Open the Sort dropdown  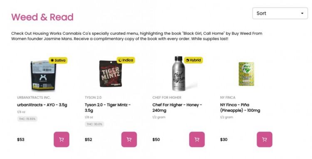tap(280, 13)
